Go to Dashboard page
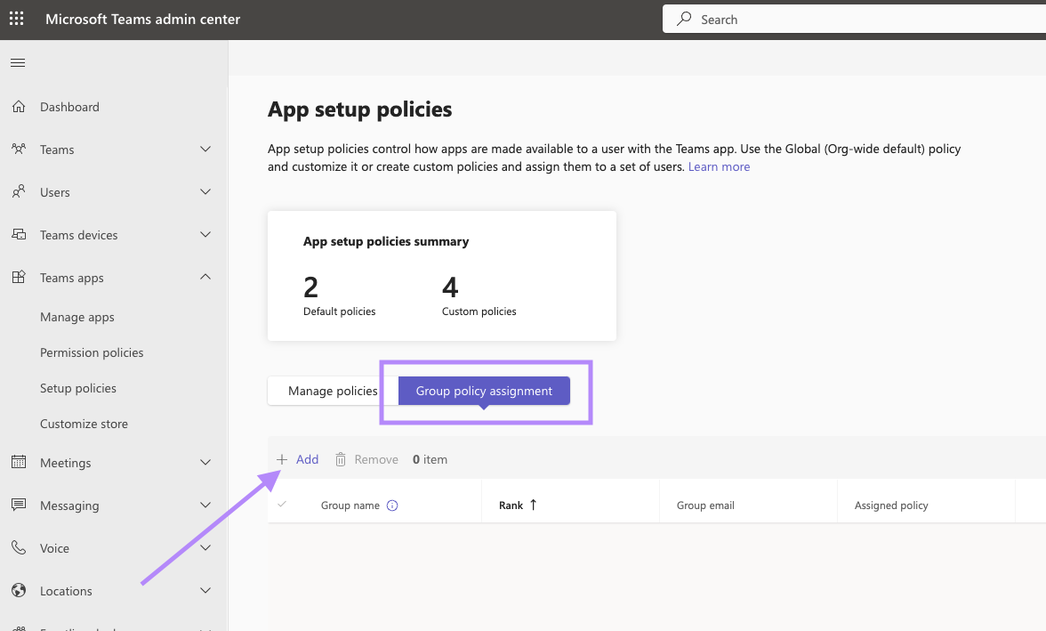The image size is (1046, 631). [69, 107]
